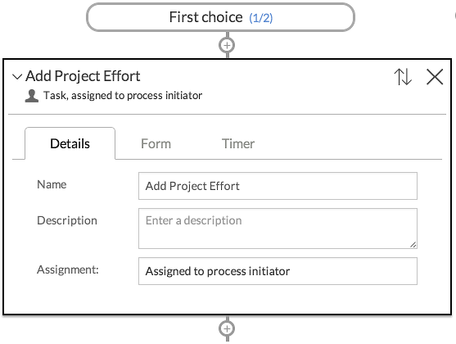The image size is (456, 344).
Task: Open the Assignment field
Action: pos(278,271)
